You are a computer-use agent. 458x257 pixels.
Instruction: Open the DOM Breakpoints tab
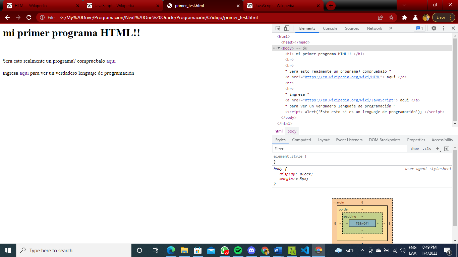385,140
